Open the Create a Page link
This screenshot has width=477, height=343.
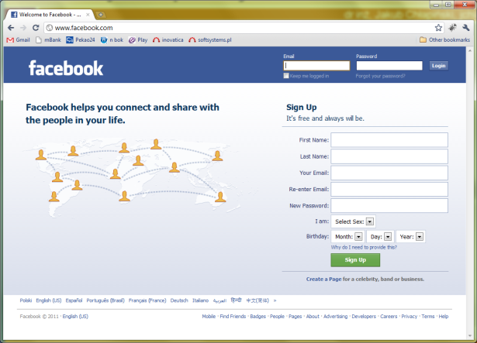[x=323, y=279]
